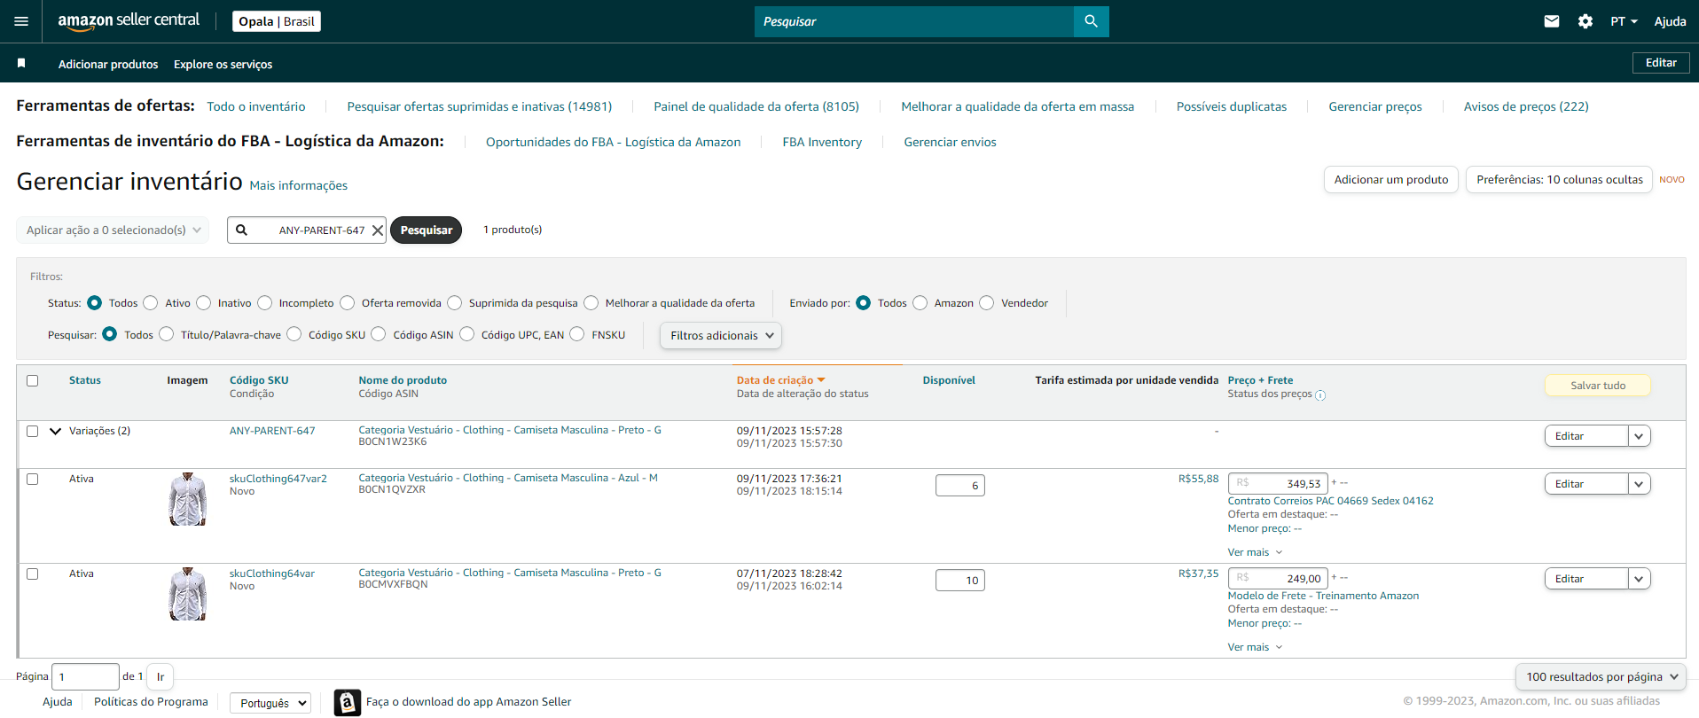Click the search magnifier button in header
The width and height of the screenshot is (1699, 718).
coord(1091,21)
